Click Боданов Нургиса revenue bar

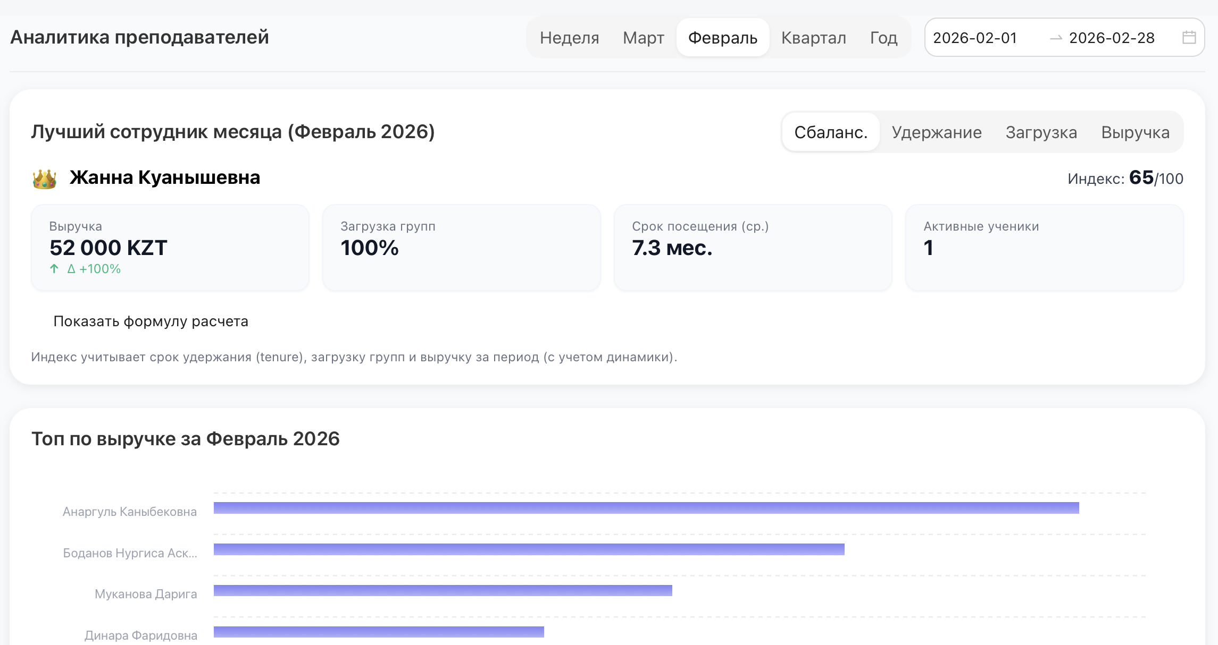pyautogui.click(x=529, y=549)
